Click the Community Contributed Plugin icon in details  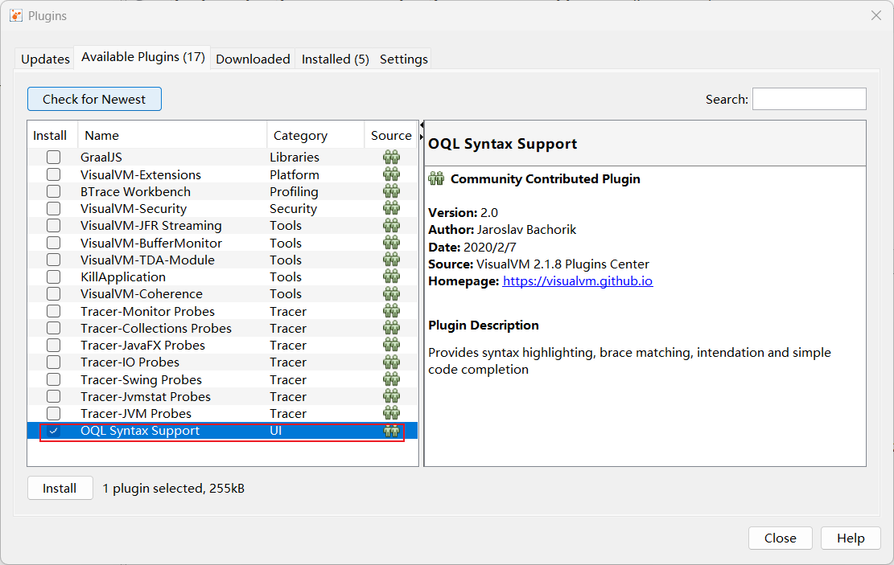[x=436, y=178]
